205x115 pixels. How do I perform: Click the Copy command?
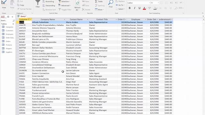coord(20,5)
